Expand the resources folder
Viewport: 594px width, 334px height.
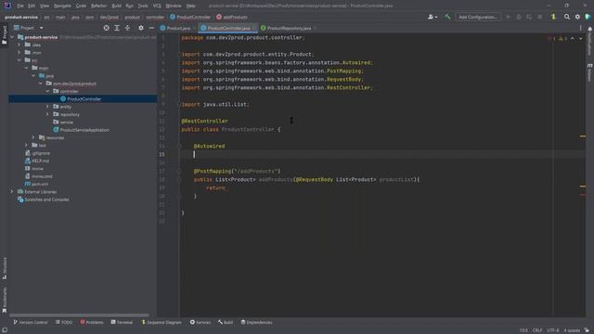[x=33, y=137]
